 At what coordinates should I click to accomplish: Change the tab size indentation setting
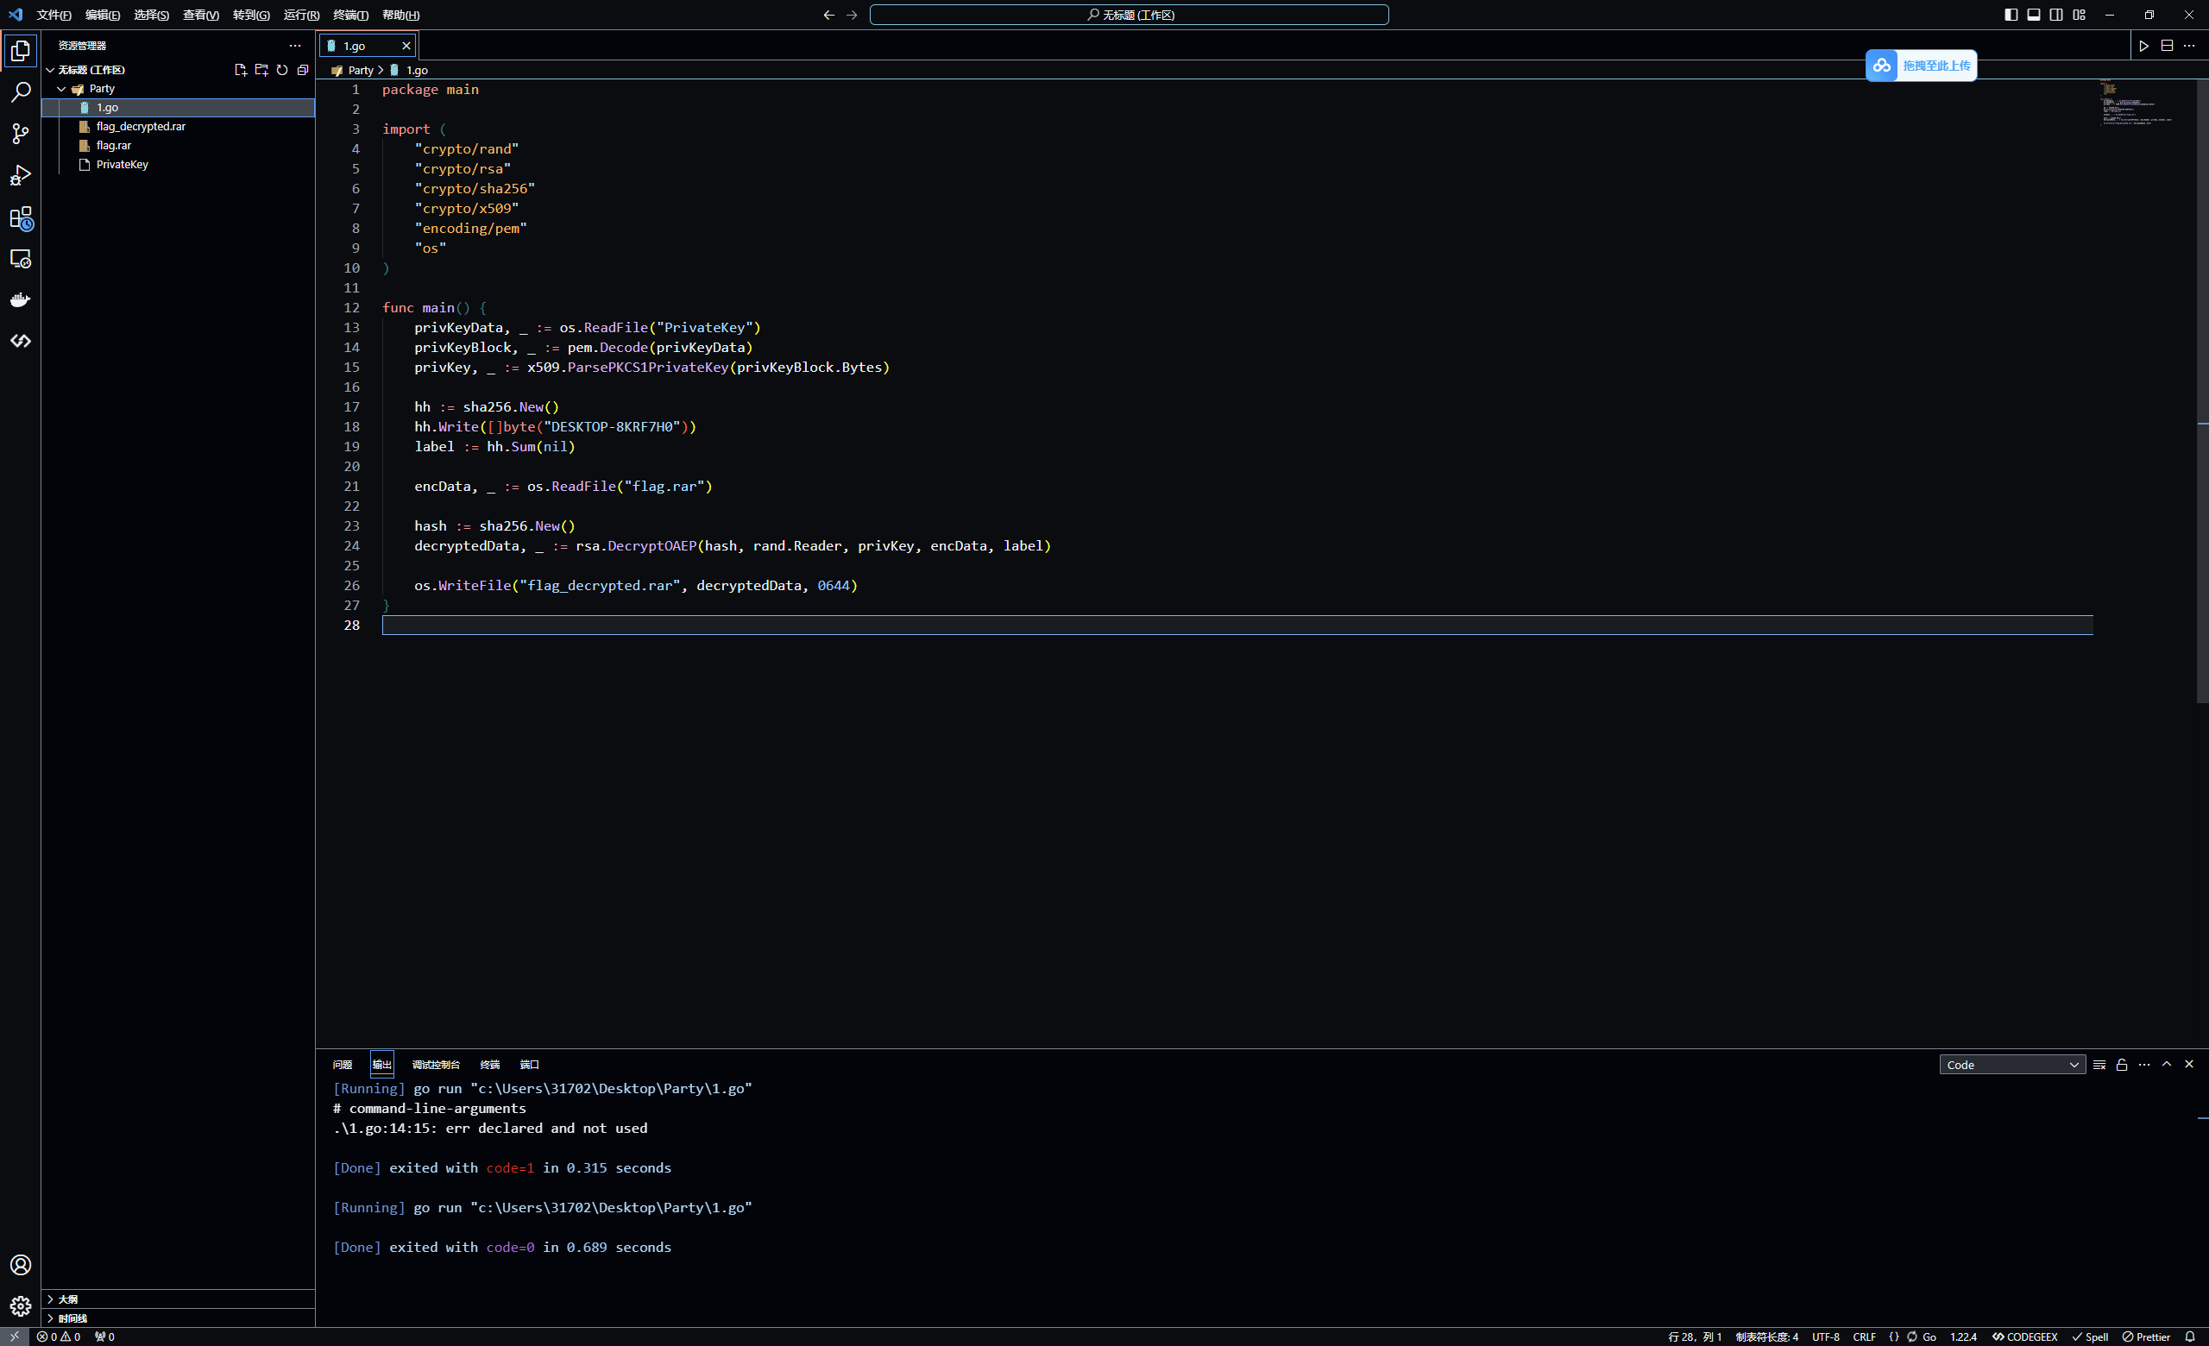pos(1767,1337)
